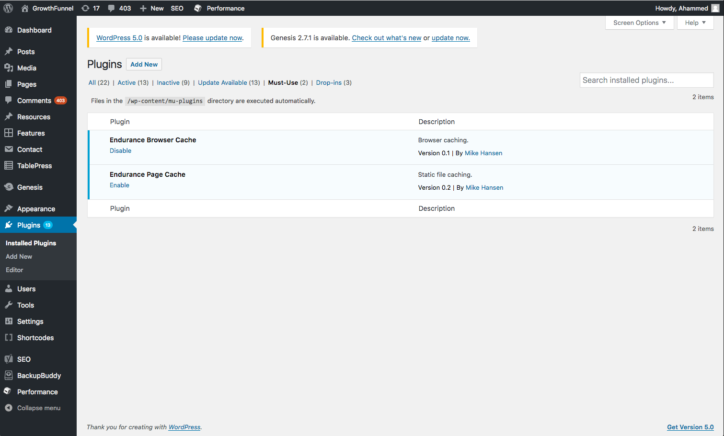Click the Media icon in sidebar
Screen dimensions: 724x436
9,68
